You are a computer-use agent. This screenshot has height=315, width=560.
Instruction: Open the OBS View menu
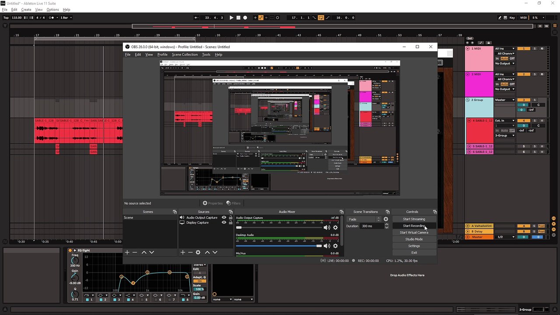(x=149, y=55)
